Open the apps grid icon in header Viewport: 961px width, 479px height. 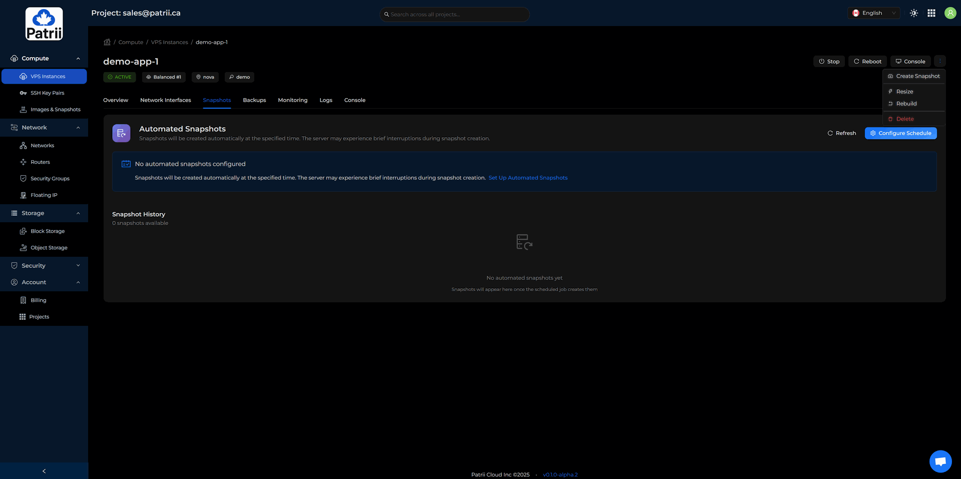(x=931, y=14)
